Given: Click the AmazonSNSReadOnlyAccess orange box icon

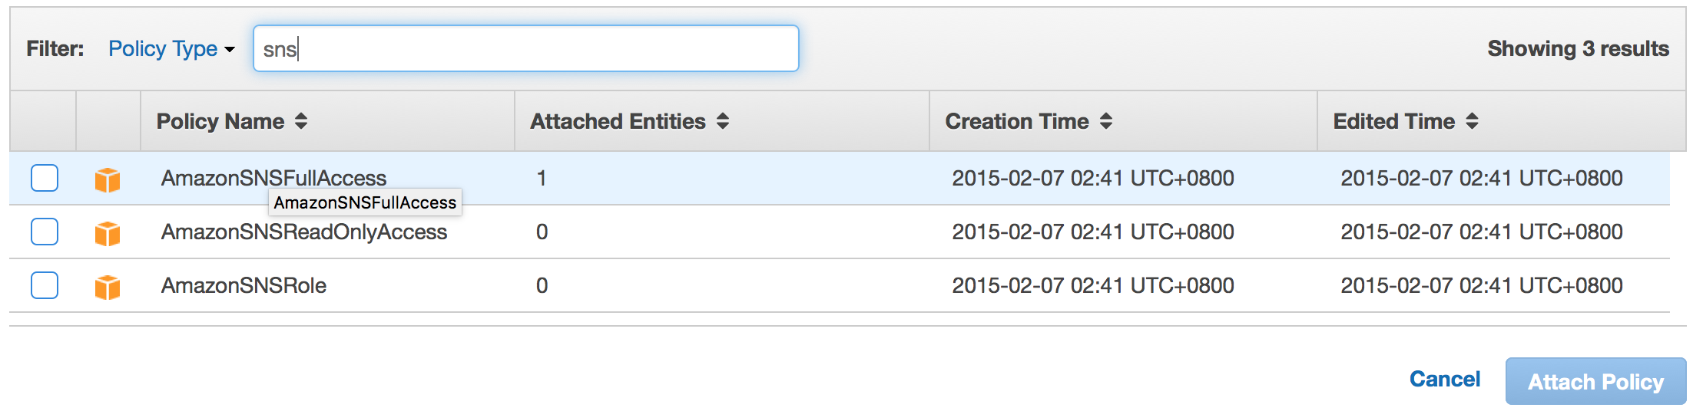Looking at the screenshot, I should [x=108, y=234].
